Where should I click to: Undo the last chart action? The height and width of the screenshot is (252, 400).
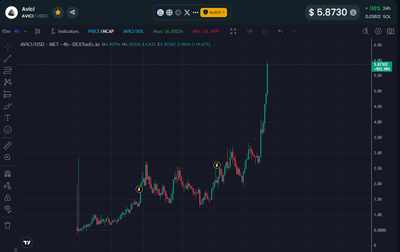[x=281, y=31]
